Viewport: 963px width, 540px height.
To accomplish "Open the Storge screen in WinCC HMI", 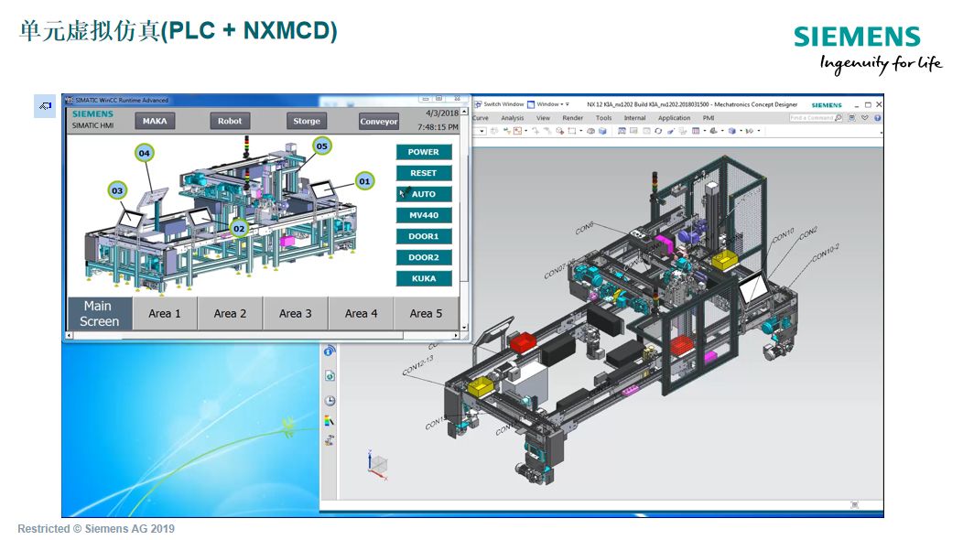I will point(307,121).
